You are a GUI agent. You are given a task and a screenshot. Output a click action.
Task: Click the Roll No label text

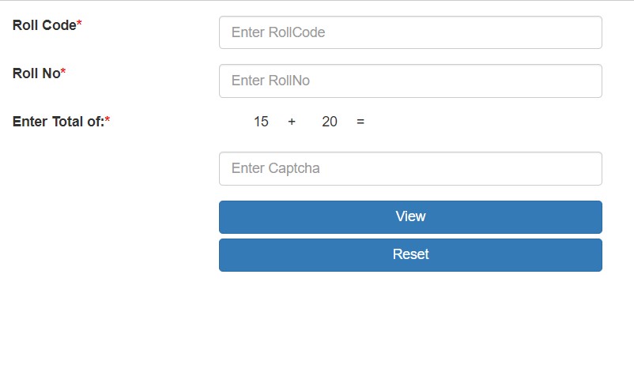pos(36,73)
